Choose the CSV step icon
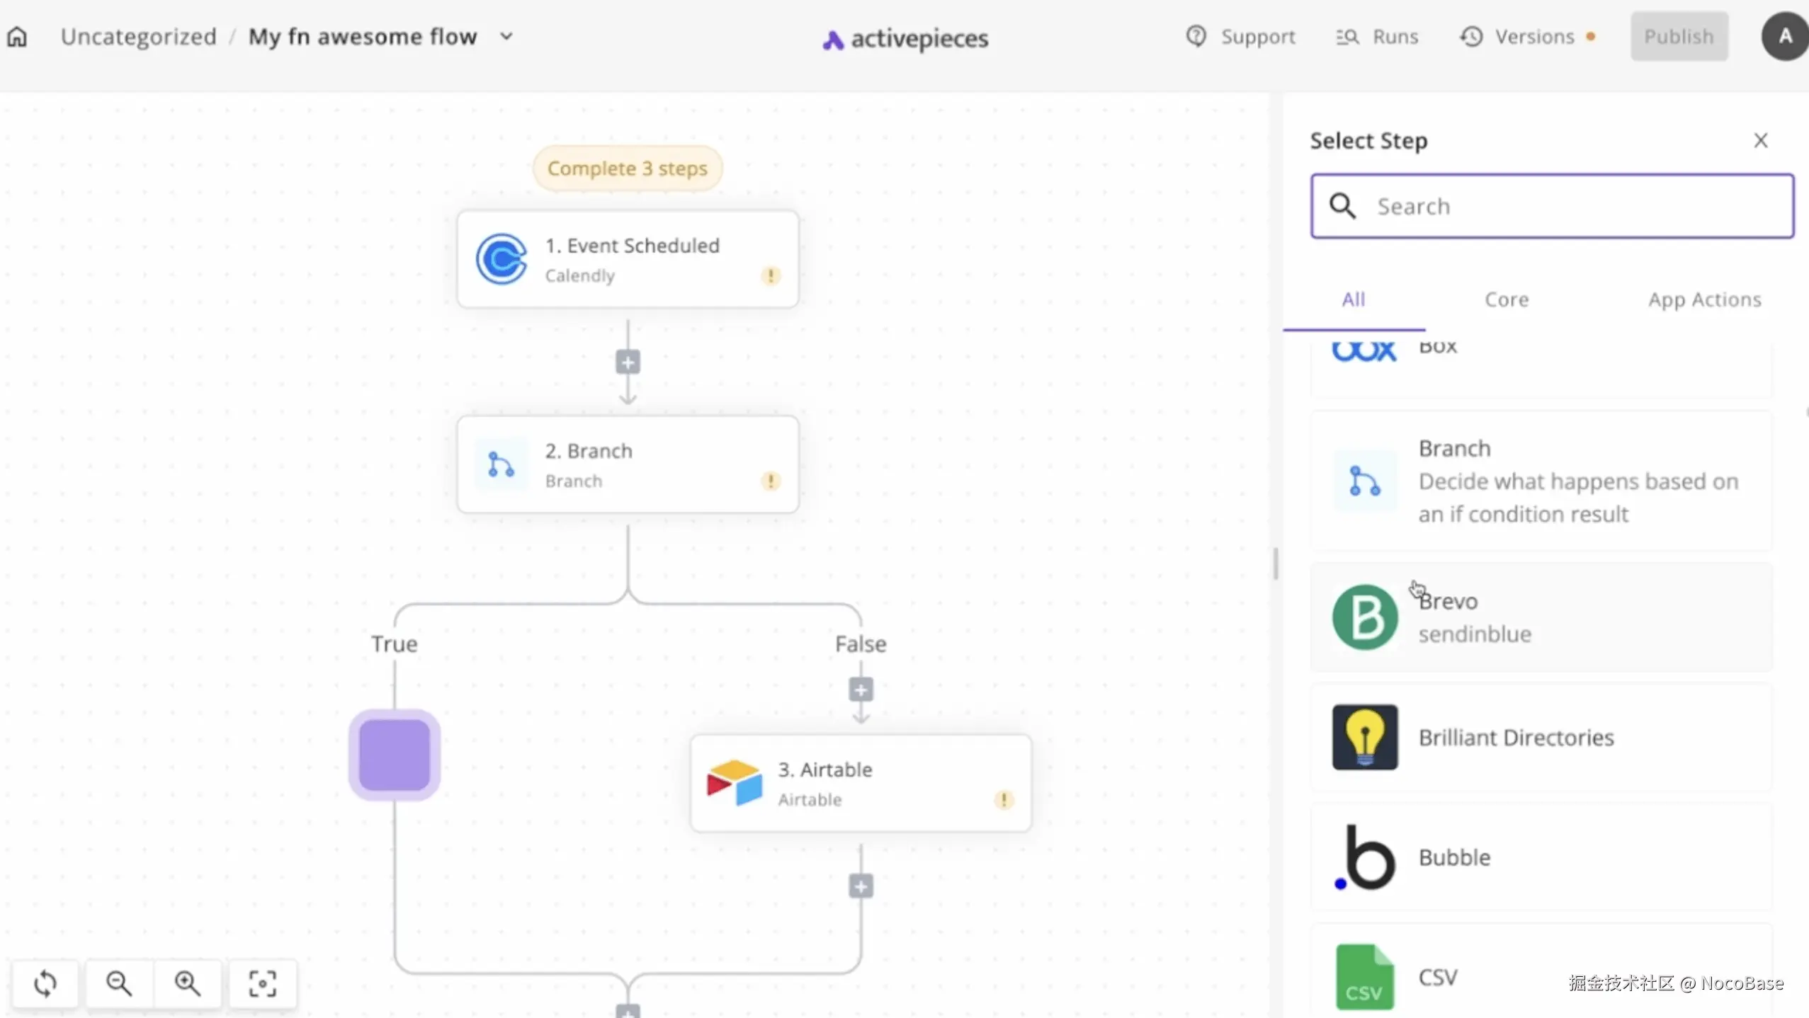Viewport: 1809px width, 1018px height. [x=1365, y=977]
